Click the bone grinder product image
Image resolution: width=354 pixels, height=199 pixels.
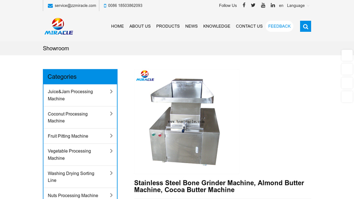187,122
